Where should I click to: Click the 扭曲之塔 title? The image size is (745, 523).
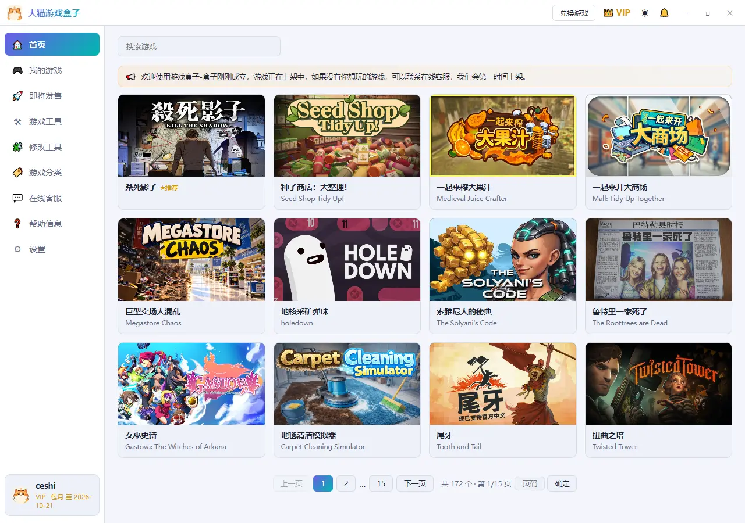(x=608, y=435)
